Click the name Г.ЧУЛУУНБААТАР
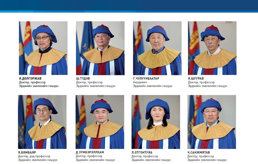The height and width of the screenshot is (164, 258). (x=146, y=78)
